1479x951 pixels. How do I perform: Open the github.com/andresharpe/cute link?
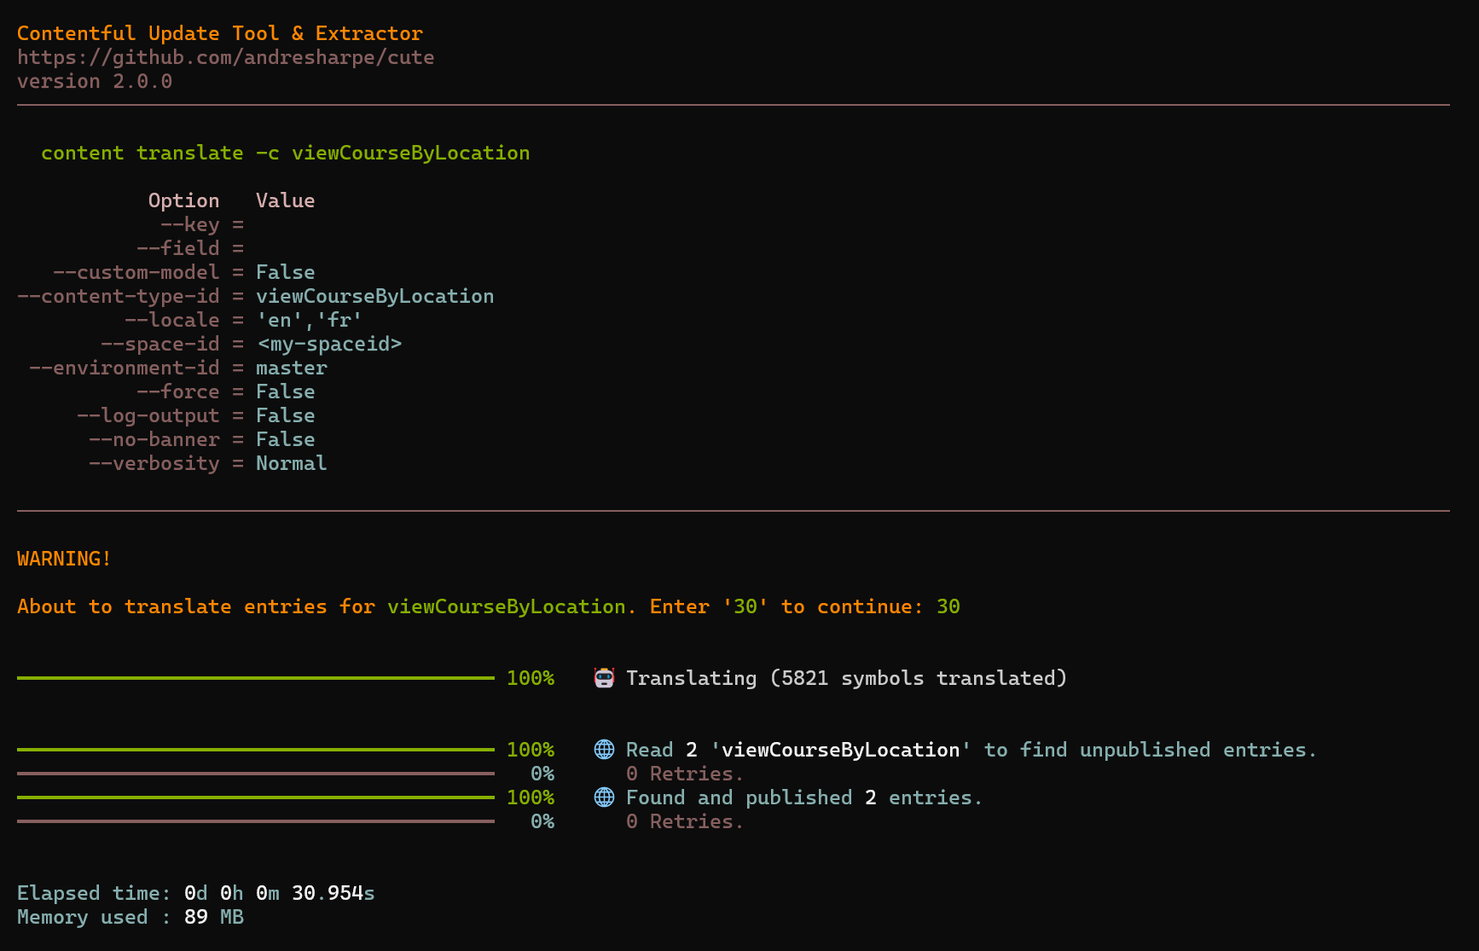[x=225, y=57]
